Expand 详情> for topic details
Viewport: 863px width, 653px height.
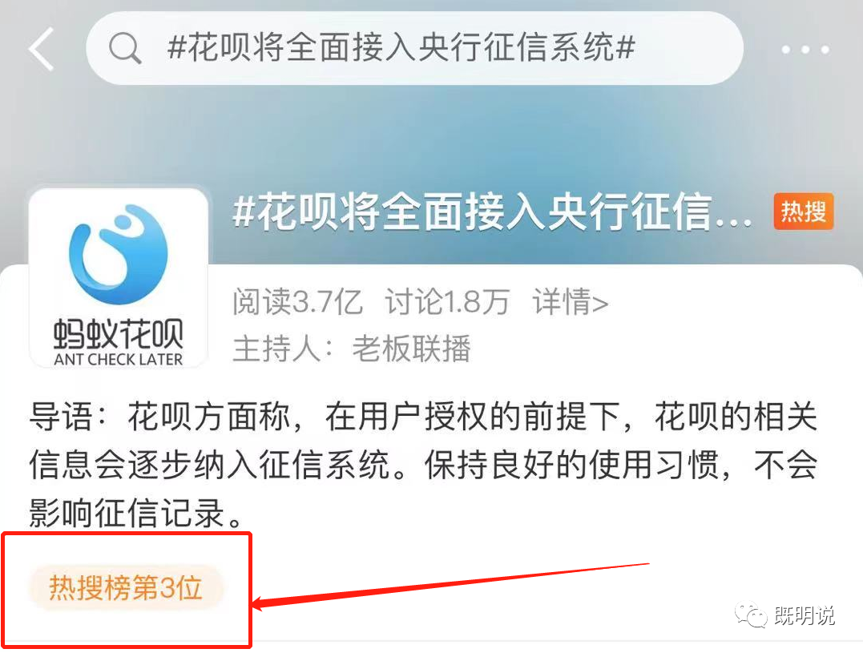pos(571,301)
